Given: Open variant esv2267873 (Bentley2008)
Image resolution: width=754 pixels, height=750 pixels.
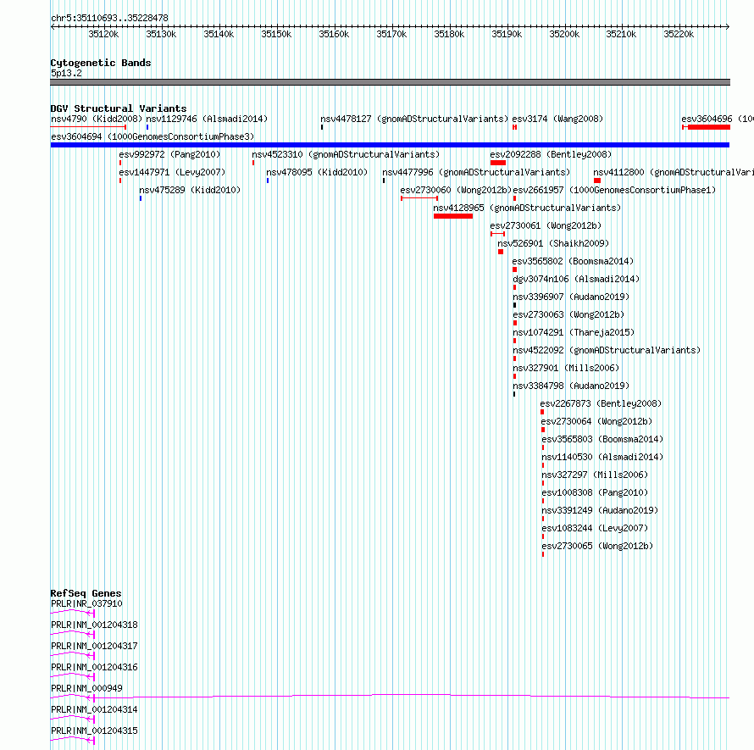Looking at the screenshot, I should 601,403.
